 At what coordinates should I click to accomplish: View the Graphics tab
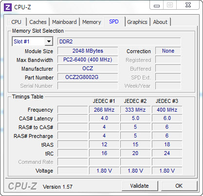click(137, 22)
